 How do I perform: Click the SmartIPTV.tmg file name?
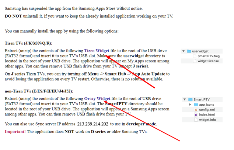209,56
